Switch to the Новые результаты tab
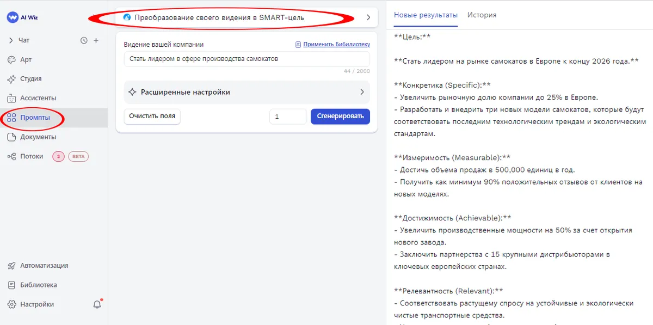 (426, 15)
